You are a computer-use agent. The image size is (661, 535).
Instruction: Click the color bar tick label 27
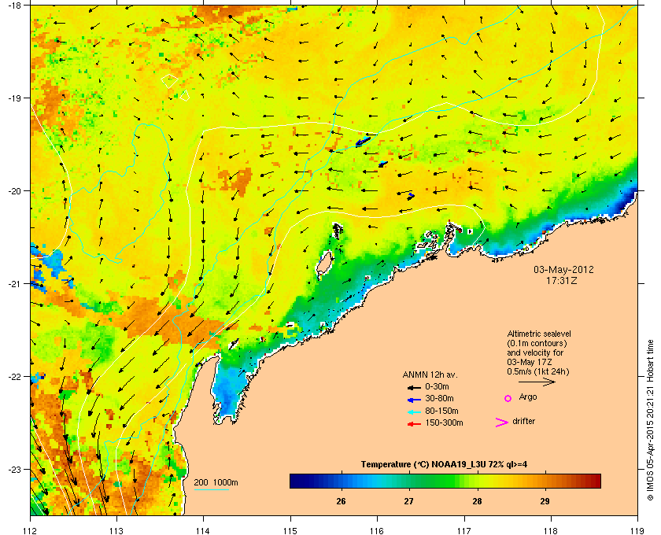tap(409, 501)
